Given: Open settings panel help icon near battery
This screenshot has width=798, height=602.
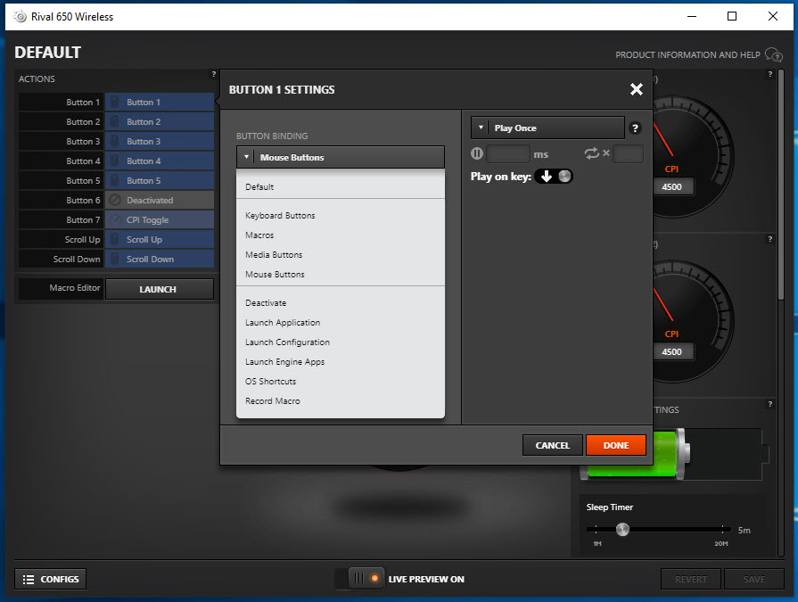Looking at the screenshot, I should [770, 404].
